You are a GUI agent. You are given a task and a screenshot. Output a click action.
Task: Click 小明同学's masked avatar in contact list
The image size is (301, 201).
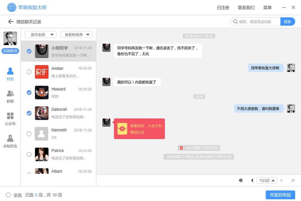(x=42, y=51)
